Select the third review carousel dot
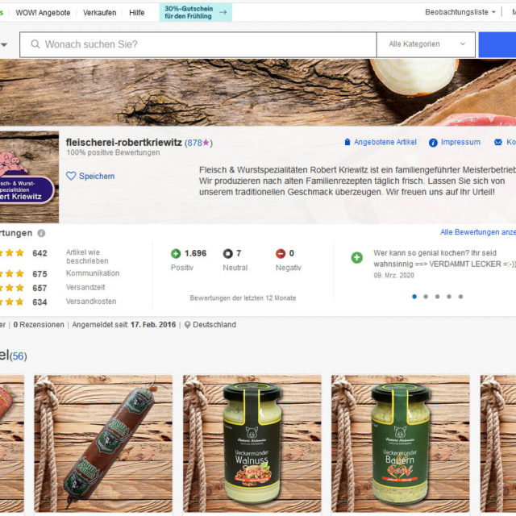 [x=437, y=297]
